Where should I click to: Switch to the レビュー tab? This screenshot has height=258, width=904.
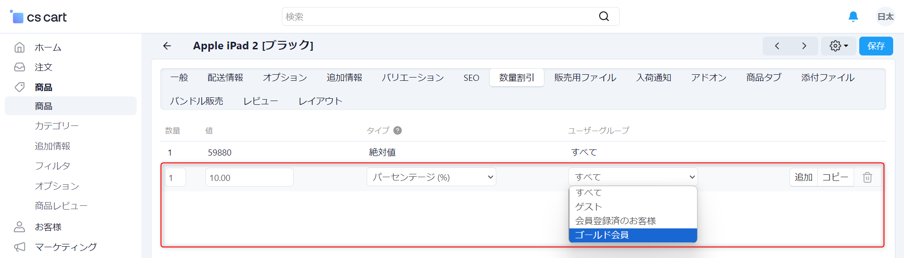261,101
